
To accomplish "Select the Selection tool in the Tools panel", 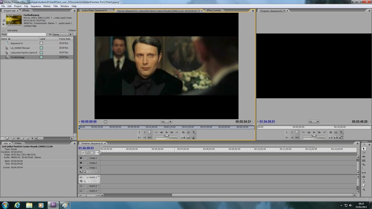I will (x=364, y=148).
